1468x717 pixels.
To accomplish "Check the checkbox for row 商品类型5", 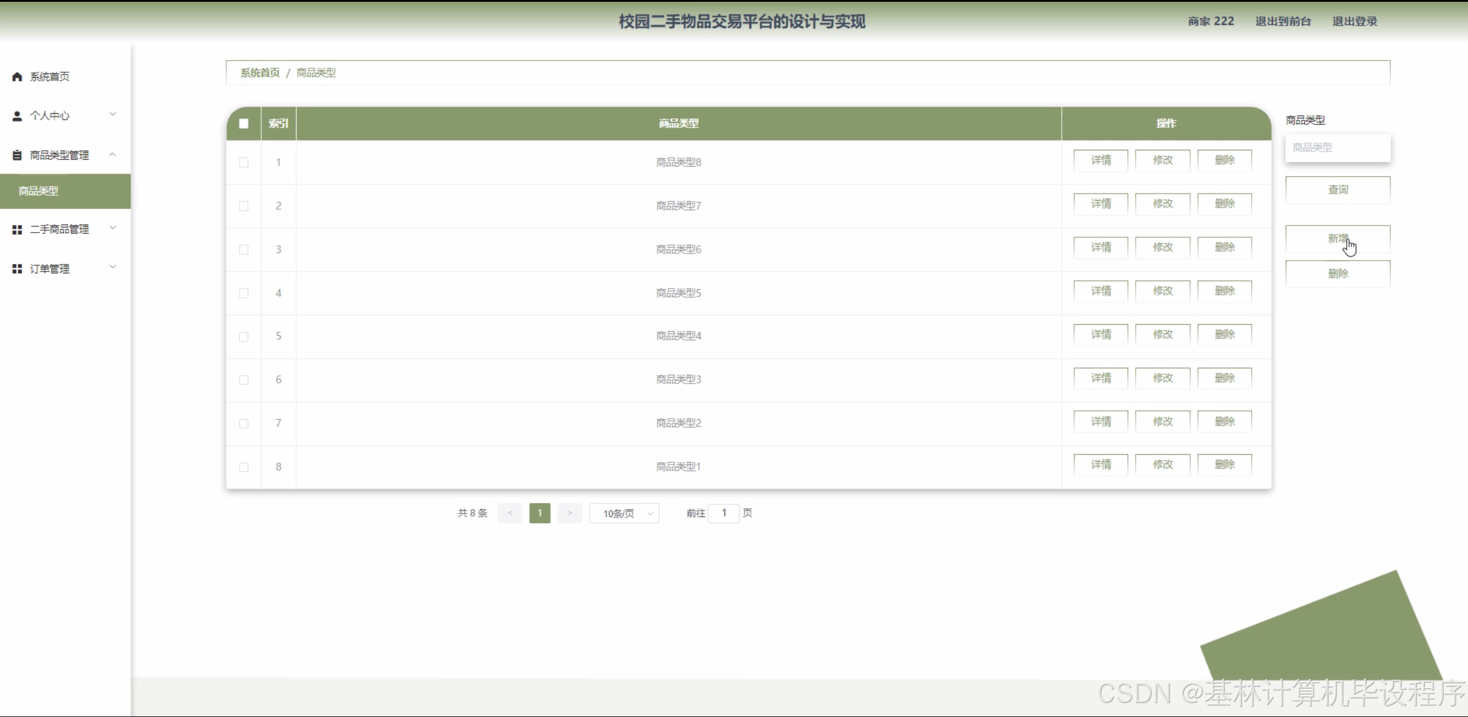I will coord(244,293).
